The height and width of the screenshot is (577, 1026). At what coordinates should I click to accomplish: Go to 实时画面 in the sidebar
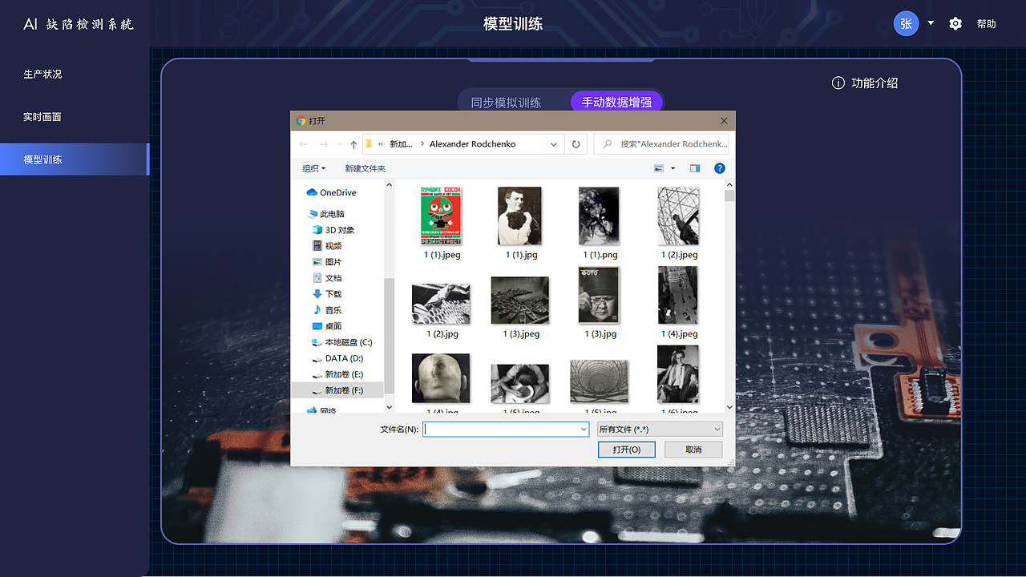pos(42,117)
